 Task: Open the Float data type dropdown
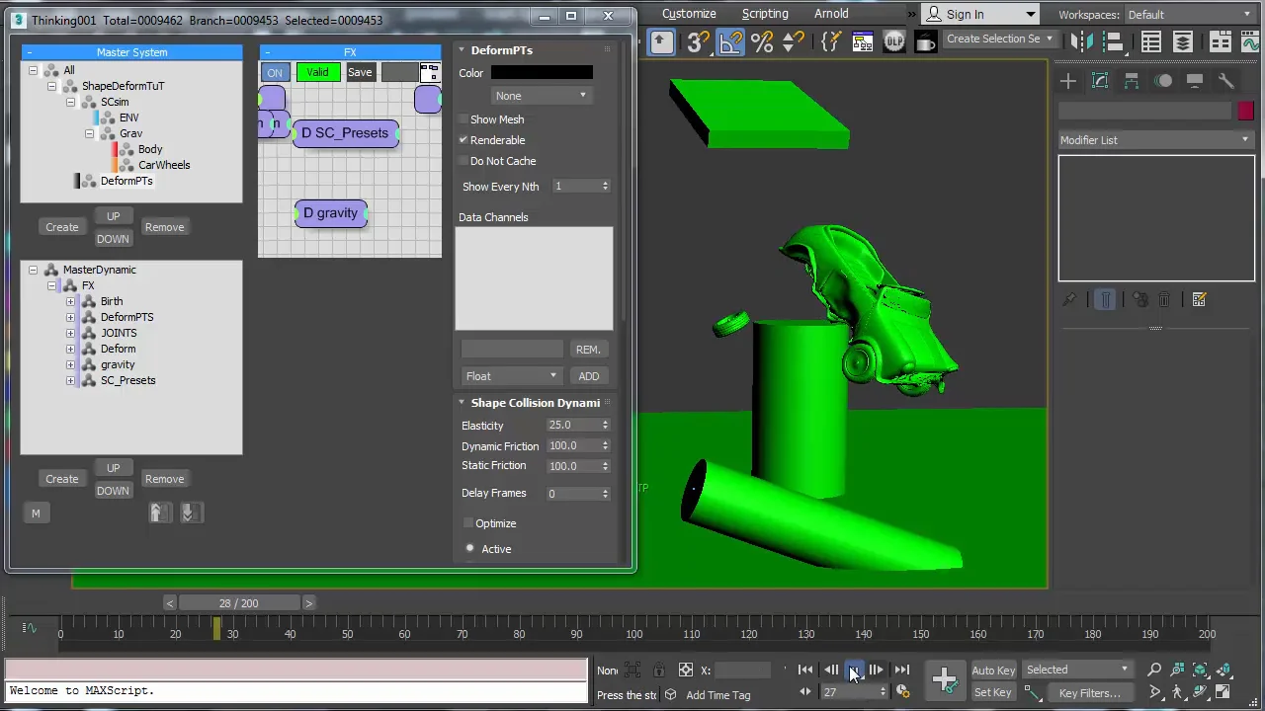(x=512, y=376)
